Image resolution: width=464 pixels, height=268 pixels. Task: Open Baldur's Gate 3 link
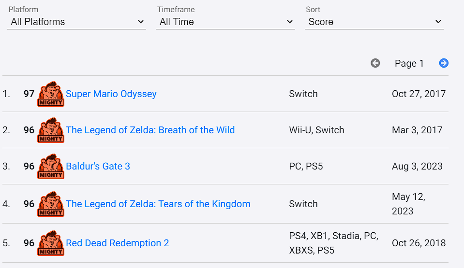(98, 166)
